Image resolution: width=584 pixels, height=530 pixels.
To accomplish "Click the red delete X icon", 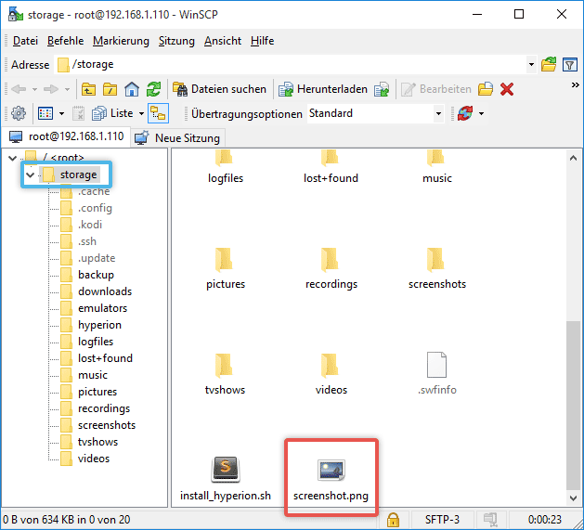I will click(x=507, y=89).
